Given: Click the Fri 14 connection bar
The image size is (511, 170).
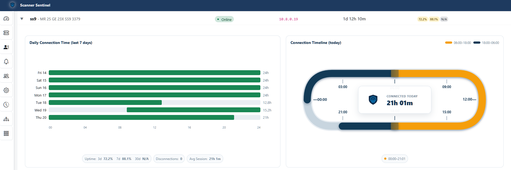Looking at the screenshot, I should (154, 73).
